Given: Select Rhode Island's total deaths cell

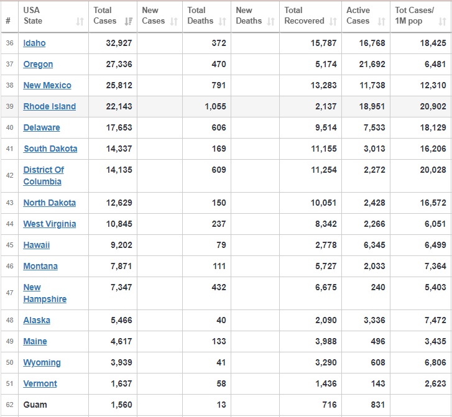Looking at the screenshot, I should click(206, 106).
